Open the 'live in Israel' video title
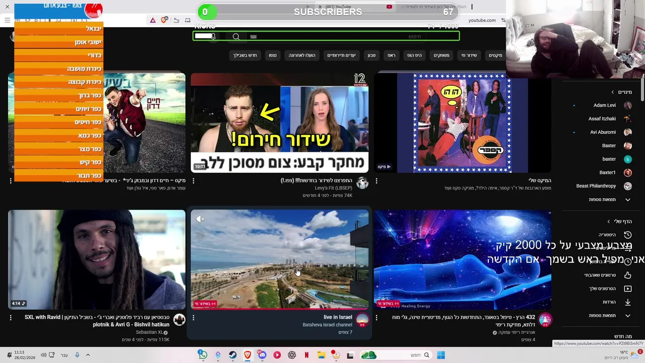The image size is (645, 363). (x=338, y=317)
